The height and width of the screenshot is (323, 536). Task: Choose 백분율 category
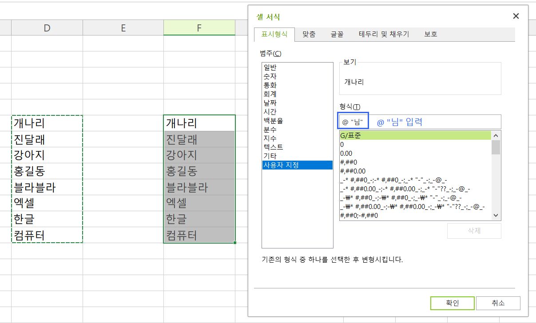click(x=297, y=121)
